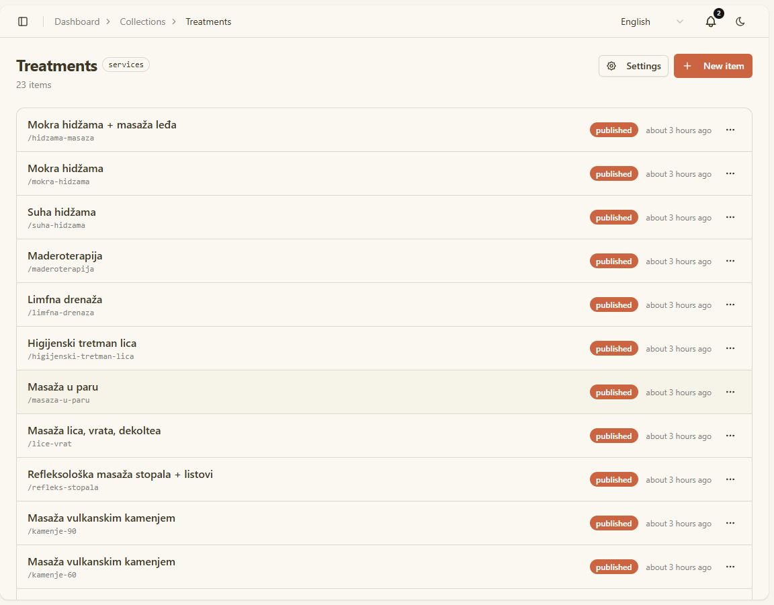The width and height of the screenshot is (774, 605).
Task: Click the services tag badge
Action: (x=126, y=65)
